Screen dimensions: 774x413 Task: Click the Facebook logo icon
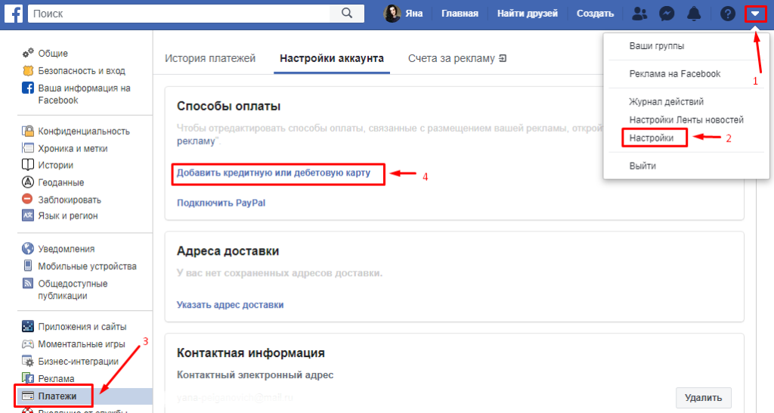click(14, 14)
